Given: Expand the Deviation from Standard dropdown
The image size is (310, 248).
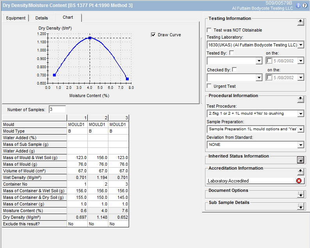Looking at the screenshot, I should pos(301,145).
